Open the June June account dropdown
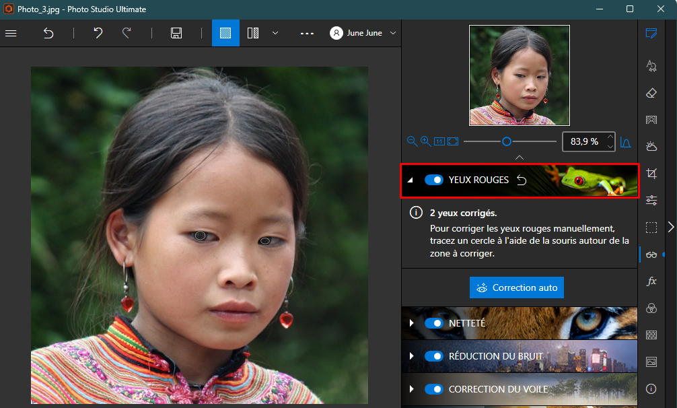This screenshot has height=408, width=677. point(363,33)
